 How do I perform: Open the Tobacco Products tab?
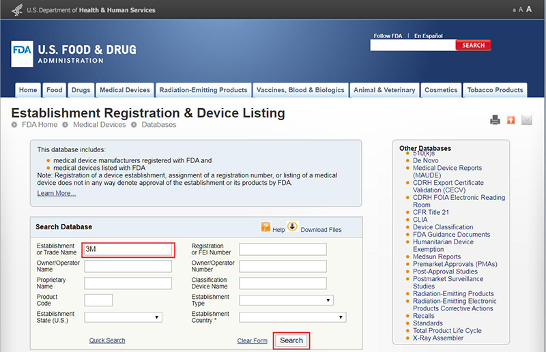tap(495, 90)
